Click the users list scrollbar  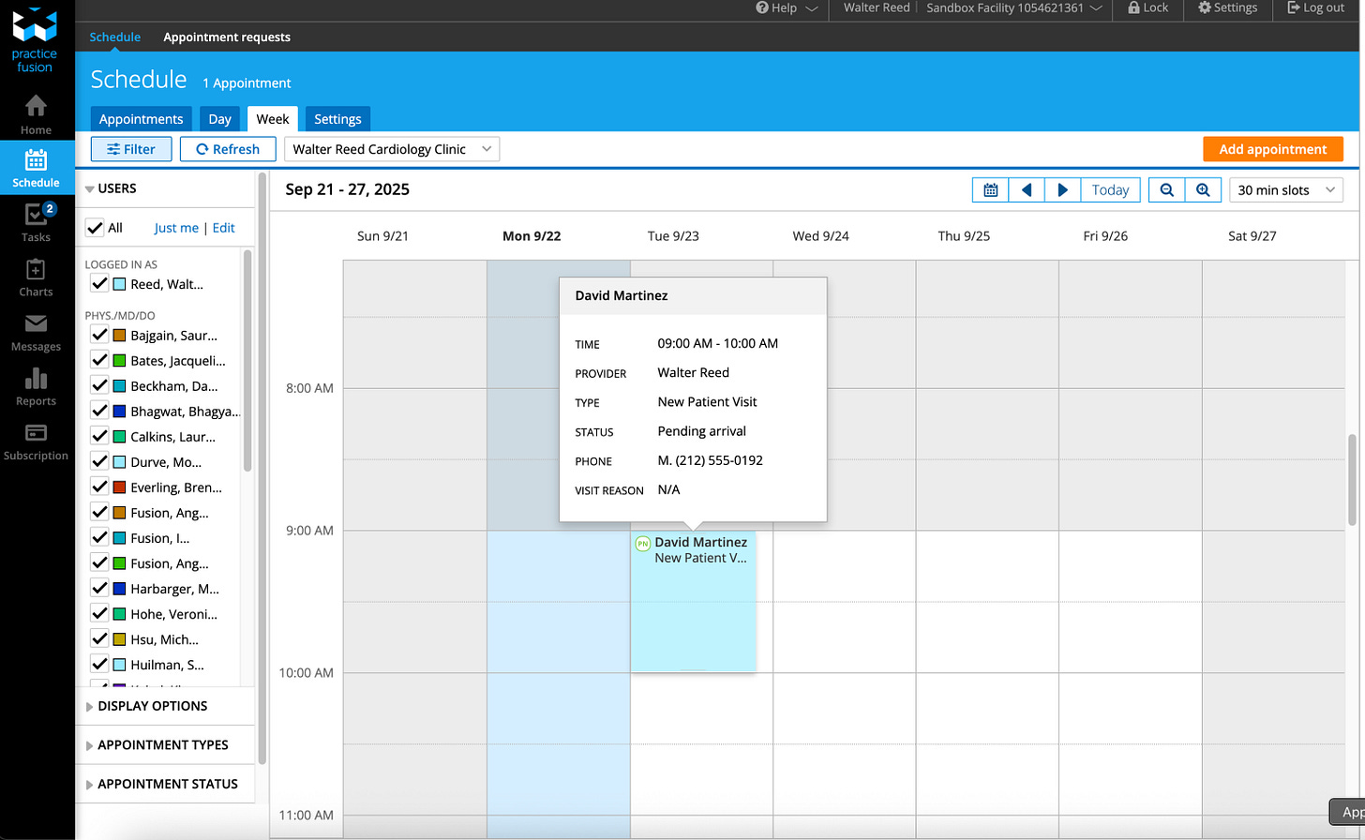point(247,361)
